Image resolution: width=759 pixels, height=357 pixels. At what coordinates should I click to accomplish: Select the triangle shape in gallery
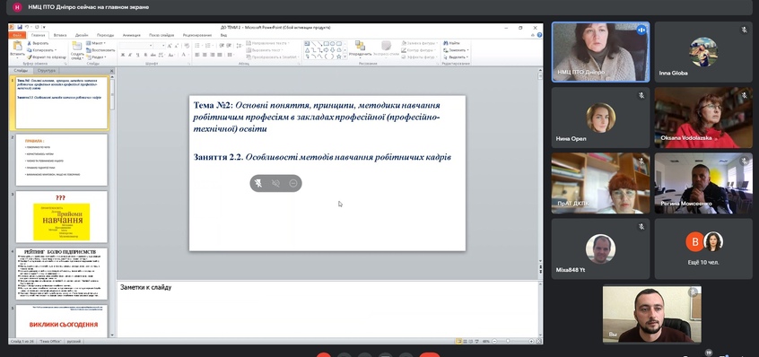308,50
